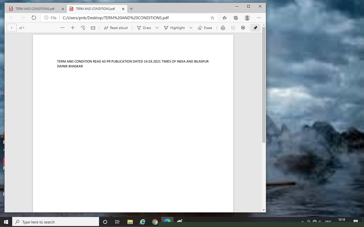Print the PDF document
The image size is (364, 227).
click(223, 28)
